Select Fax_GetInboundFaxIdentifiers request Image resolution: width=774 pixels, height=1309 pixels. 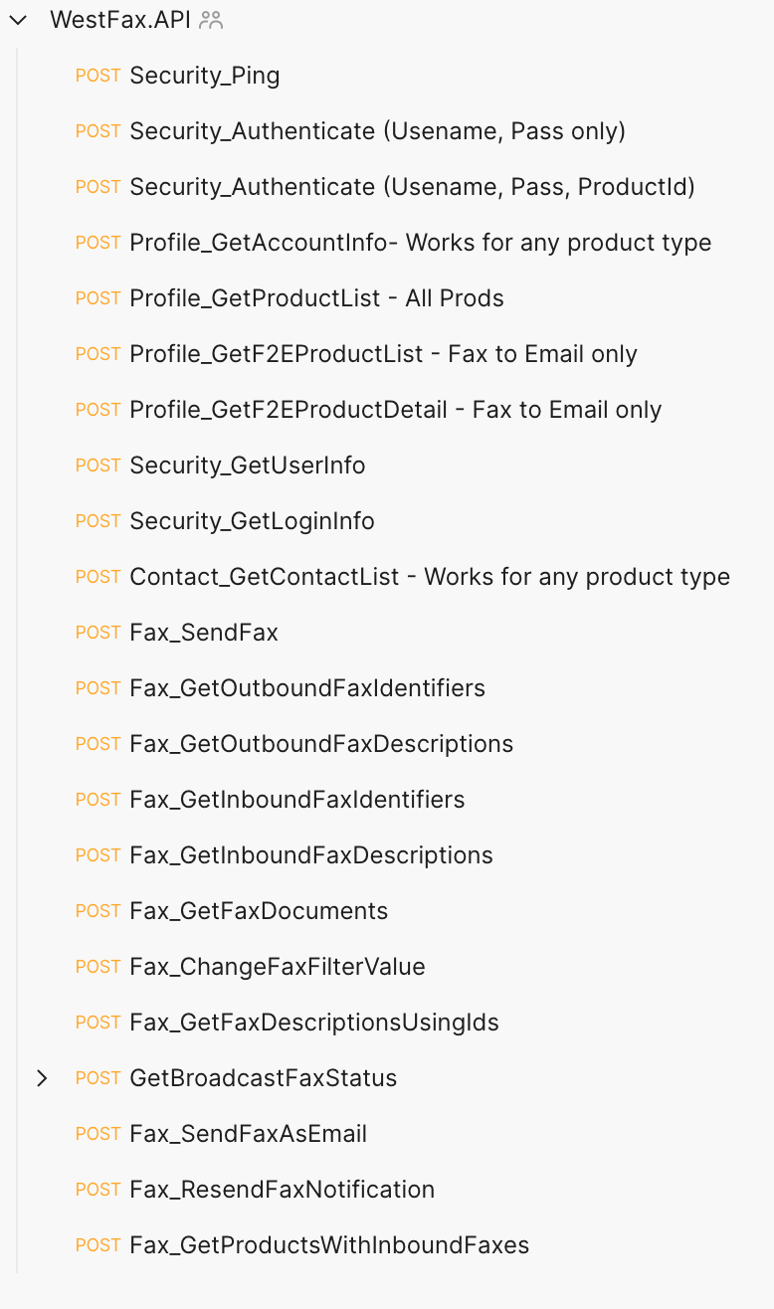[297, 800]
